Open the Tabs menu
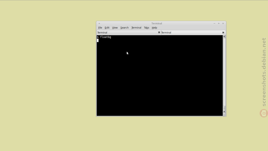Image resolution: width=268 pixels, height=151 pixels. (146, 28)
